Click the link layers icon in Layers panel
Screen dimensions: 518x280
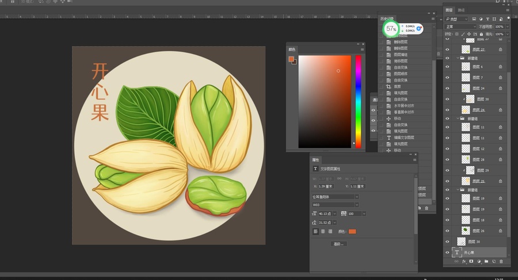(456, 261)
